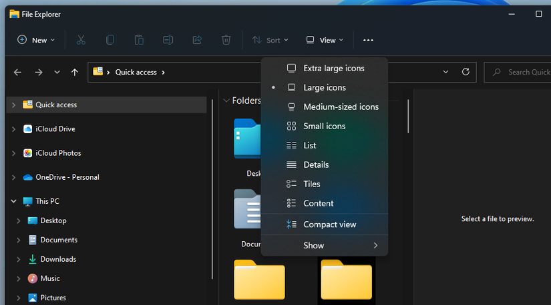551x305 pixels.
Task: Click the Paste clipboard icon
Action: tap(139, 40)
